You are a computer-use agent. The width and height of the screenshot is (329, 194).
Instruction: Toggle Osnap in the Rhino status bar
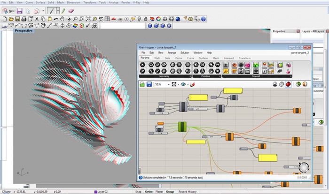(170, 192)
